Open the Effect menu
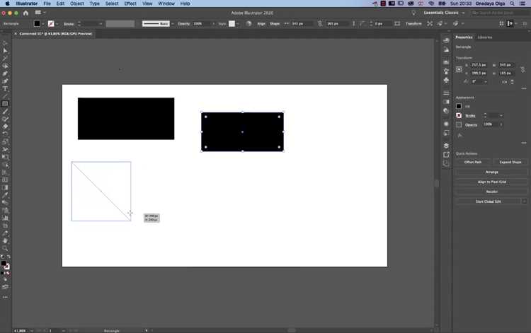 tap(130, 4)
